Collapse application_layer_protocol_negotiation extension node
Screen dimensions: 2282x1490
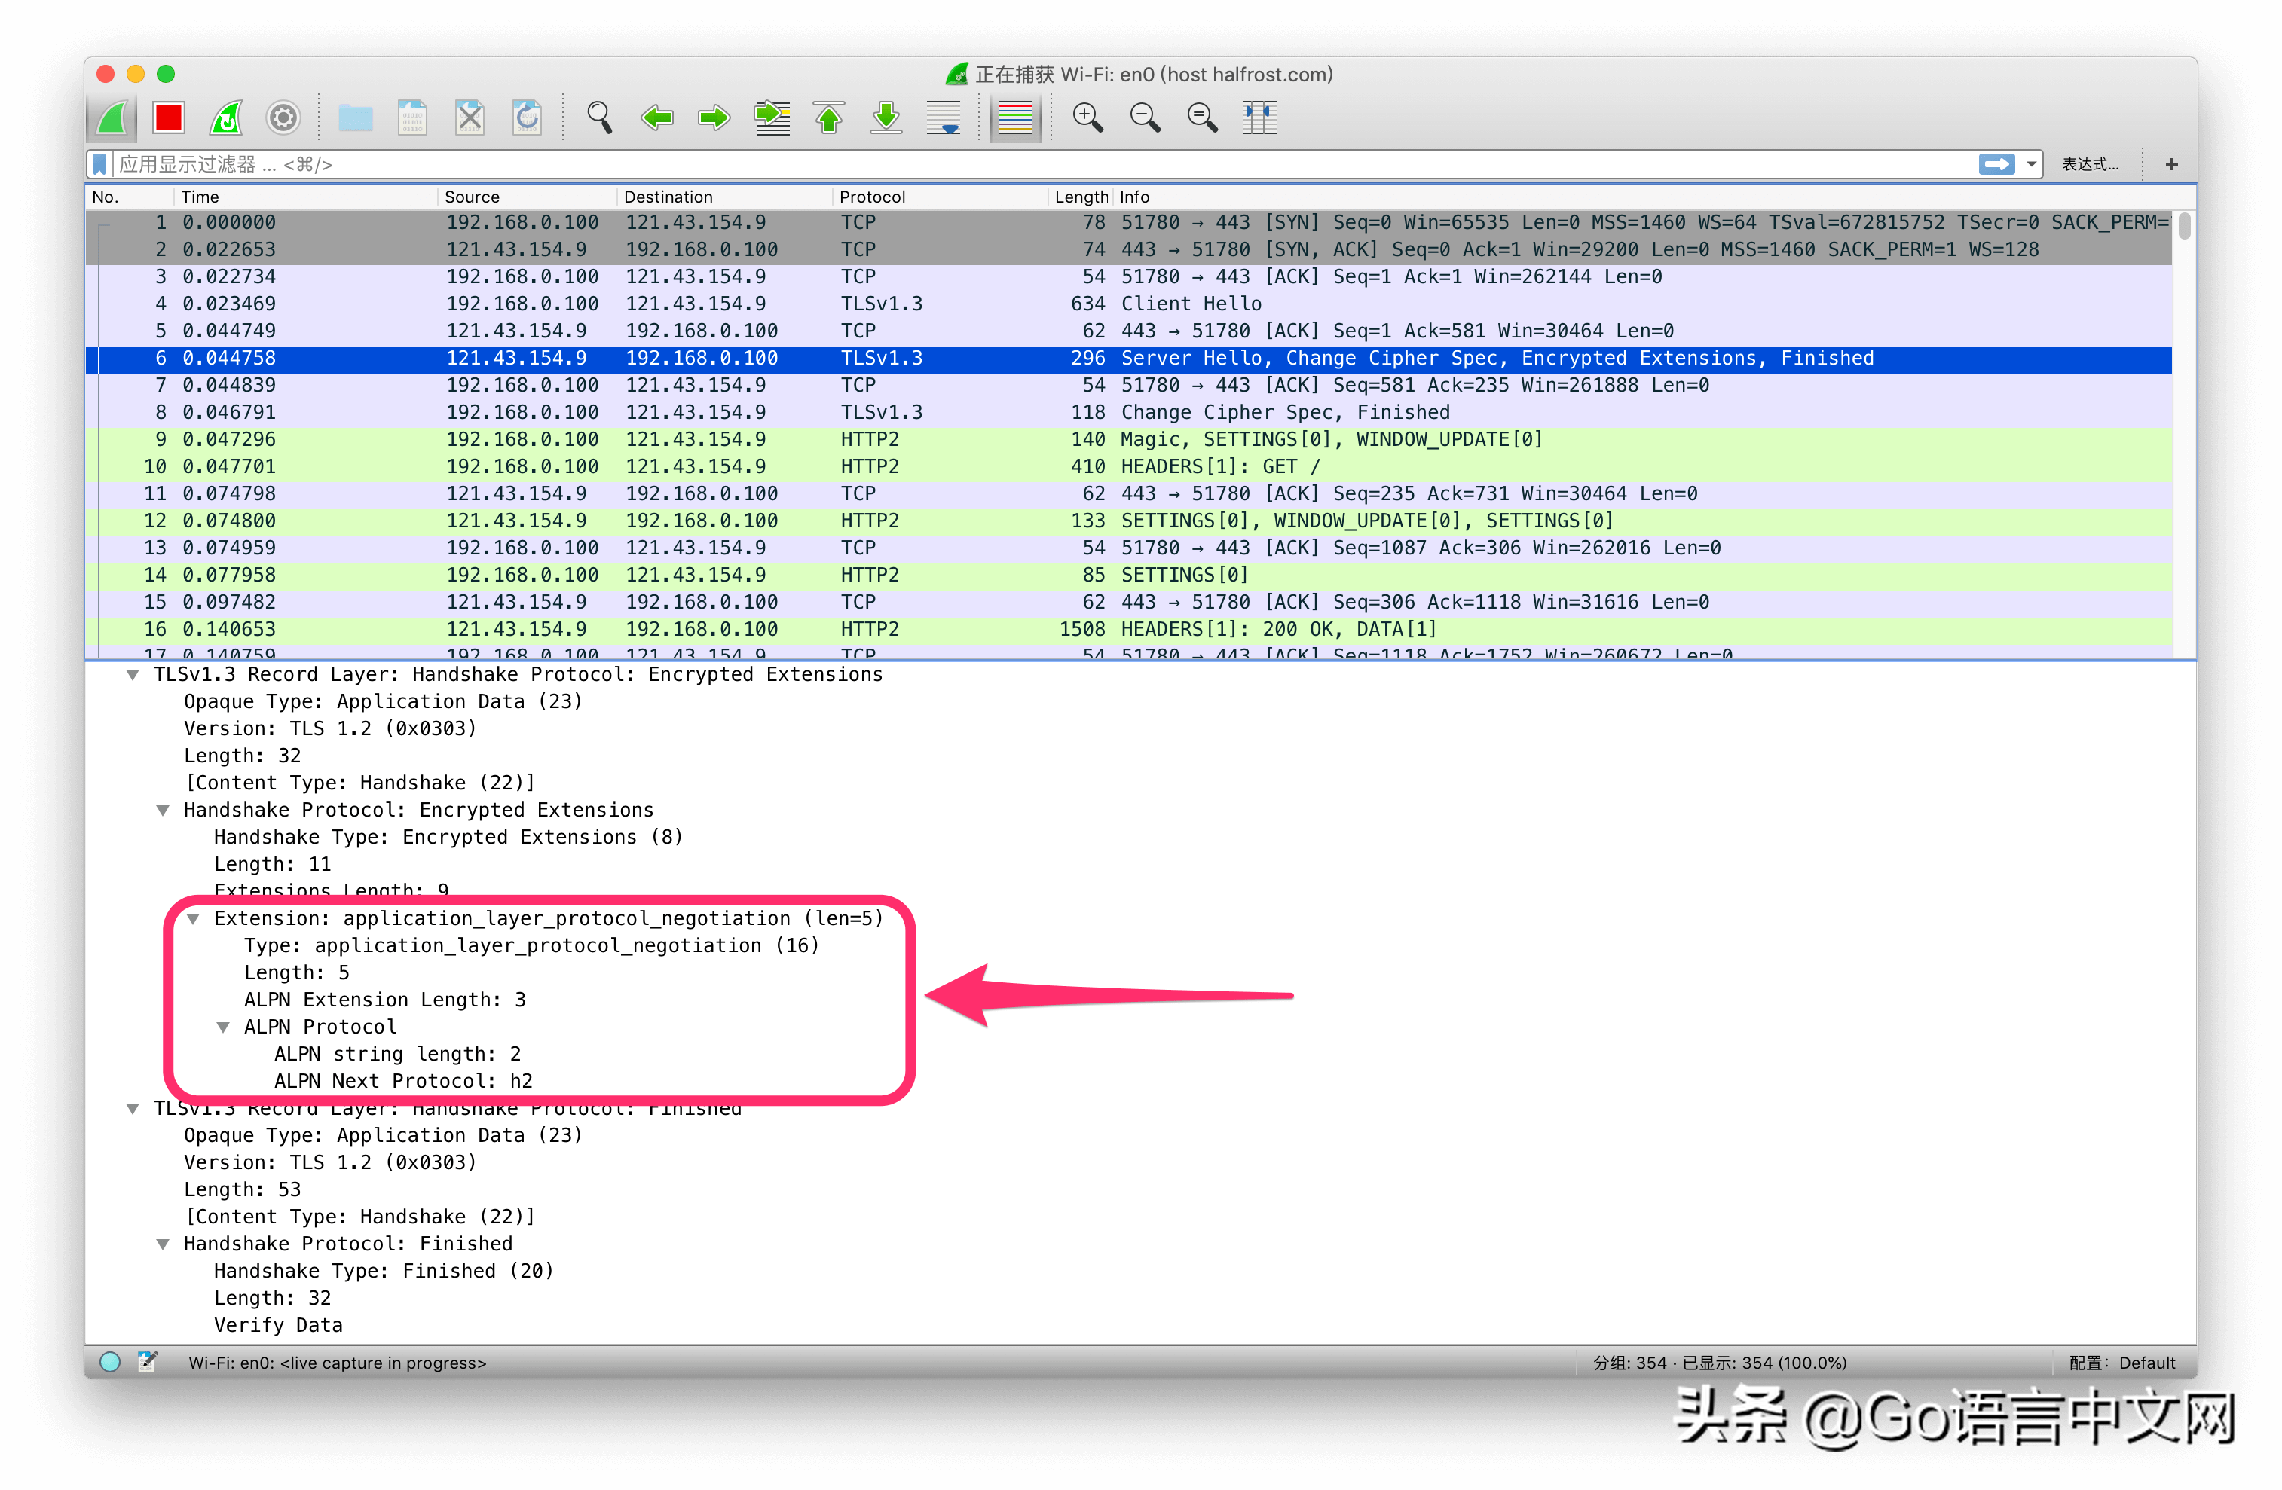[x=194, y=919]
